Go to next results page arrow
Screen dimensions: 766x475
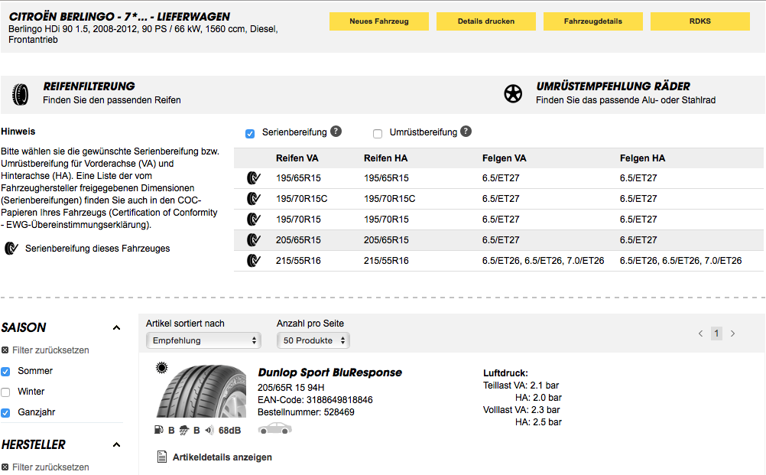pos(733,333)
